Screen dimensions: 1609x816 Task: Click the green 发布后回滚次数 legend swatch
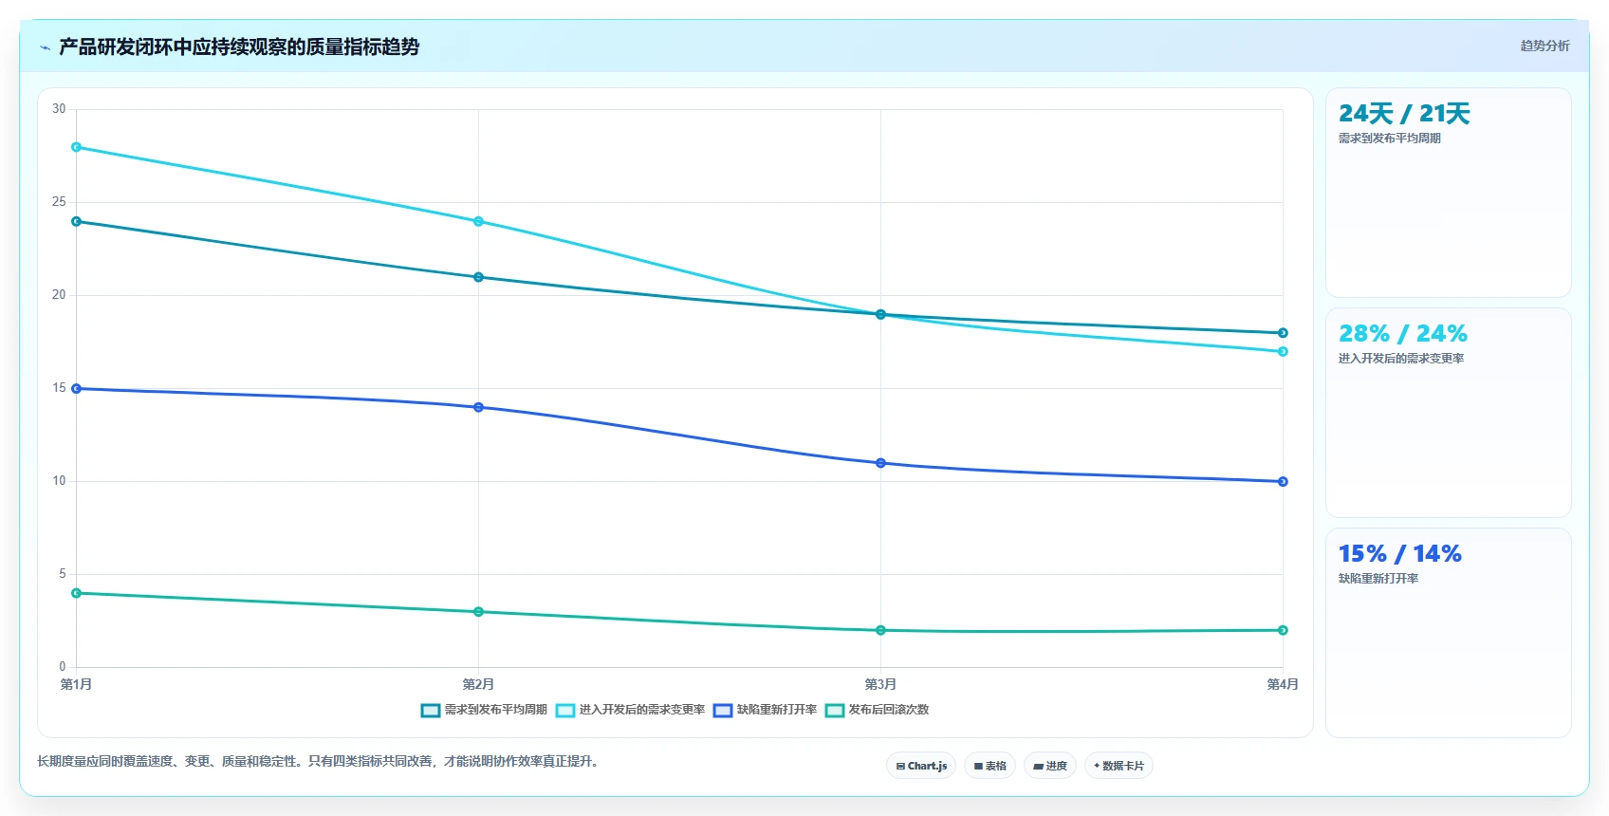(x=835, y=711)
